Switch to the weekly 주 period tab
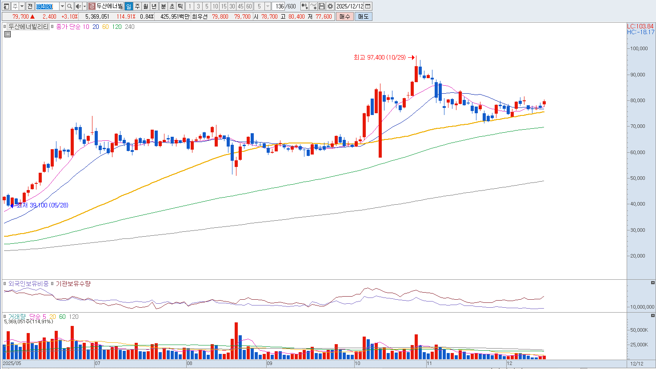The width and height of the screenshot is (656, 369). pyautogui.click(x=137, y=6)
